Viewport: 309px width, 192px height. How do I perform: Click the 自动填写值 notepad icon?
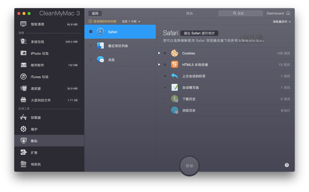[175, 87]
